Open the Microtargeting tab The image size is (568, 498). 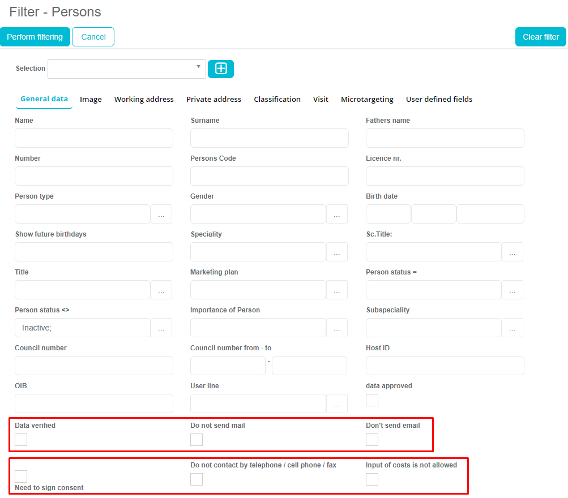[367, 99]
